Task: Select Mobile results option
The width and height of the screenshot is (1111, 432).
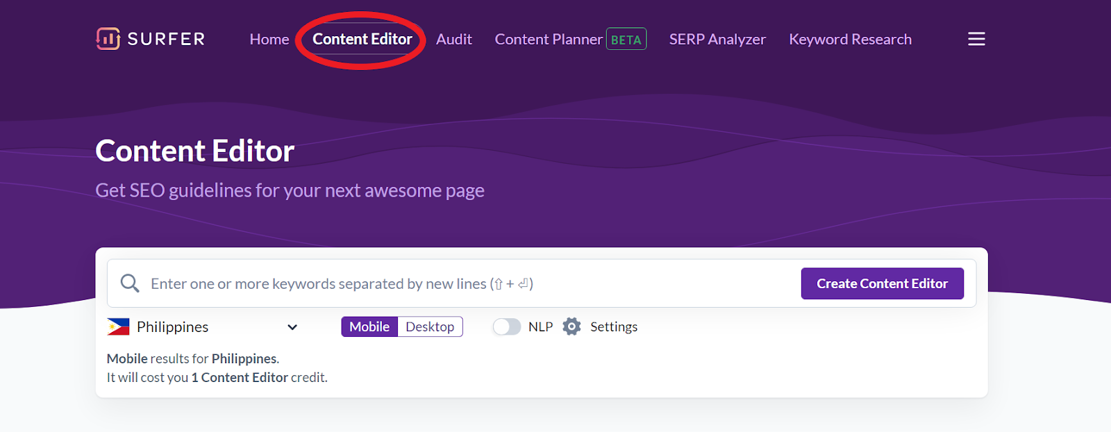Action: click(x=369, y=326)
